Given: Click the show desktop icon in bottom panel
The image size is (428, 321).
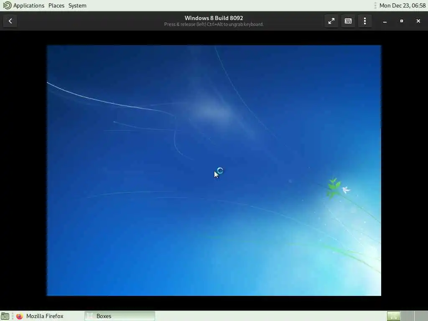Looking at the screenshot, I should point(5,316).
